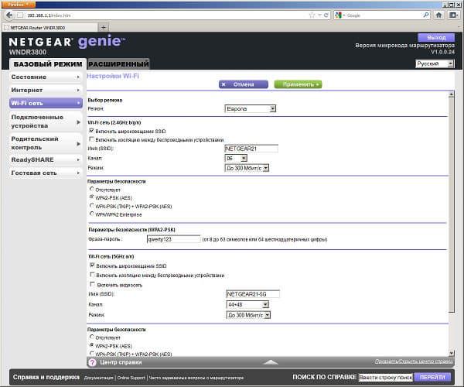
Task: Open the Документация link
Action: pyautogui.click(x=98, y=378)
